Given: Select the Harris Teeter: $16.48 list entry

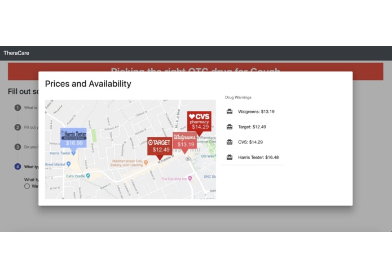Looking at the screenshot, I should click(x=252, y=157).
